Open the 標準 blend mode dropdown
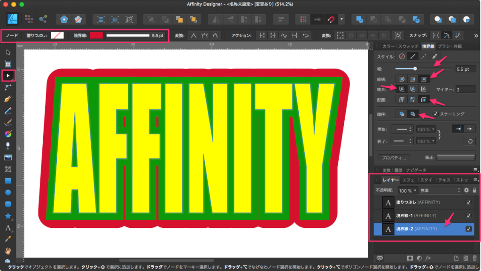 point(440,190)
